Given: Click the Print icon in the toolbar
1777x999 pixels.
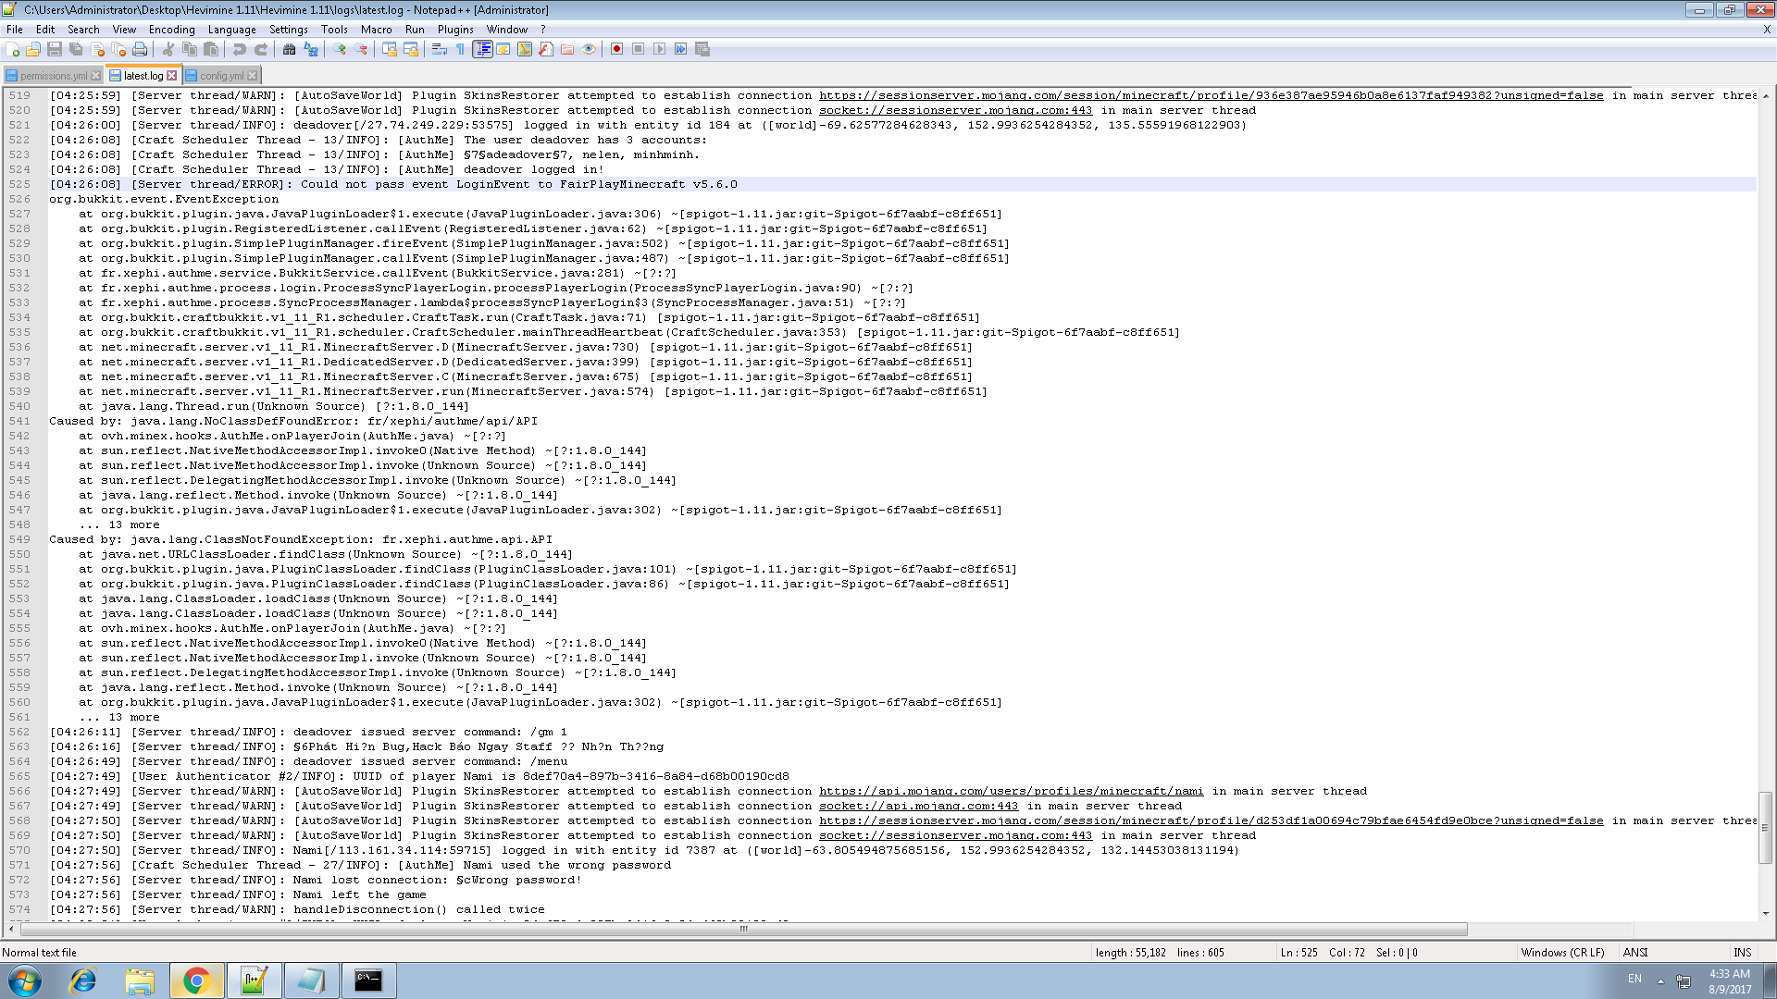Looking at the screenshot, I should coord(140,49).
